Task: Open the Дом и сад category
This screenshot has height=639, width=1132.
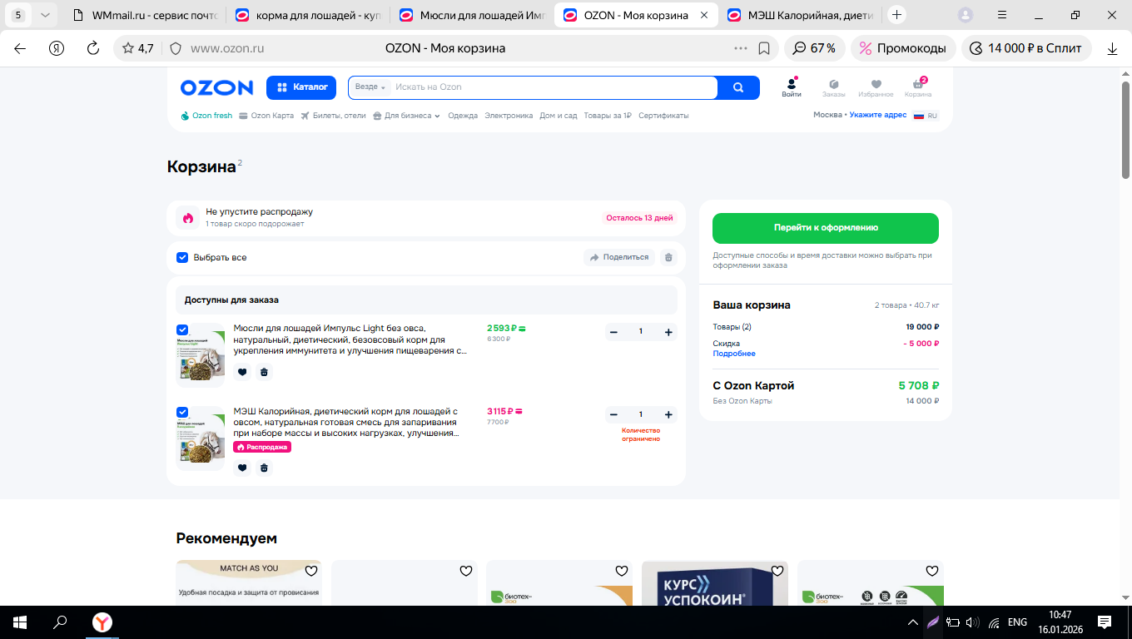Action: [559, 116]
